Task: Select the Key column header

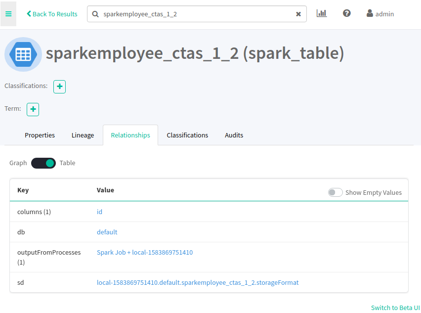Action: click(23, 190)
